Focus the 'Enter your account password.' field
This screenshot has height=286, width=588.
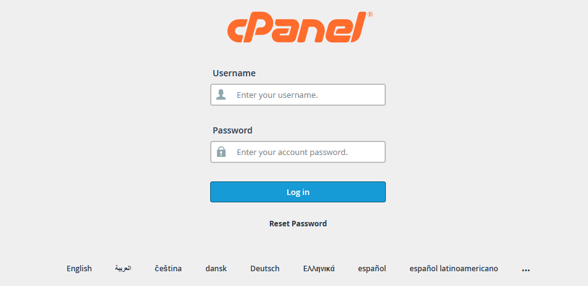298,152
